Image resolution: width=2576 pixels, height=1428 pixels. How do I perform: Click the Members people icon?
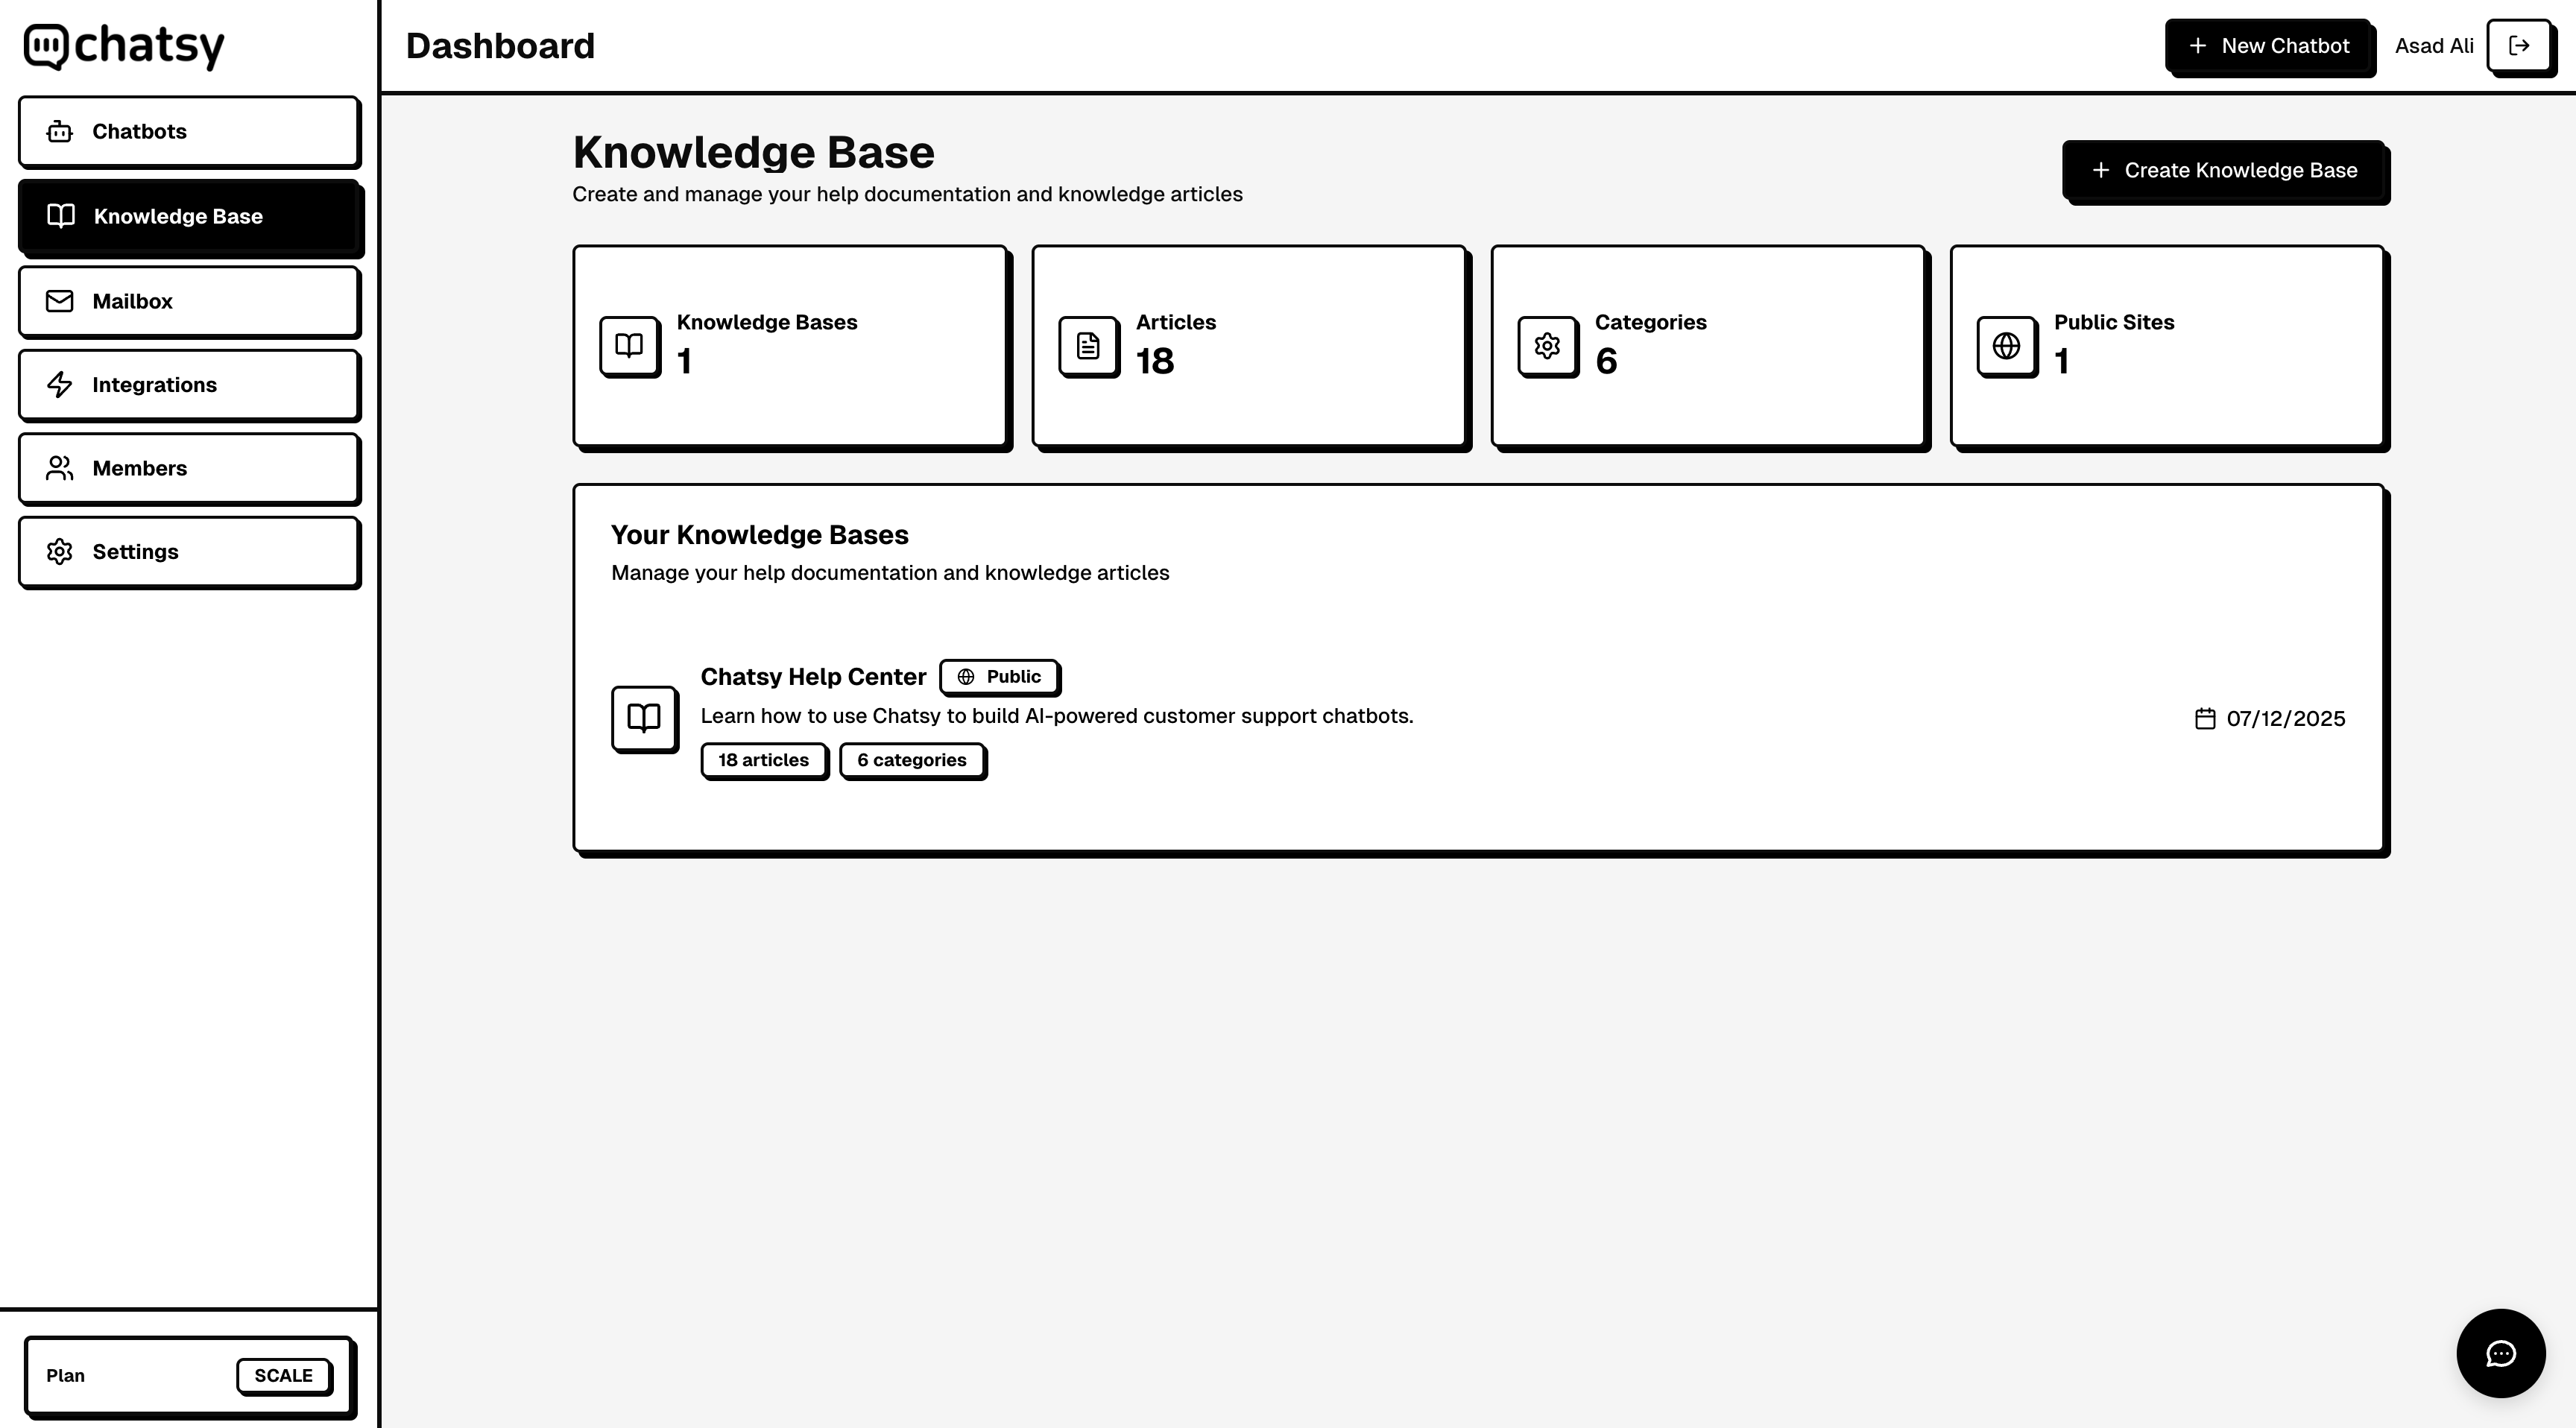tap(60, 467)
